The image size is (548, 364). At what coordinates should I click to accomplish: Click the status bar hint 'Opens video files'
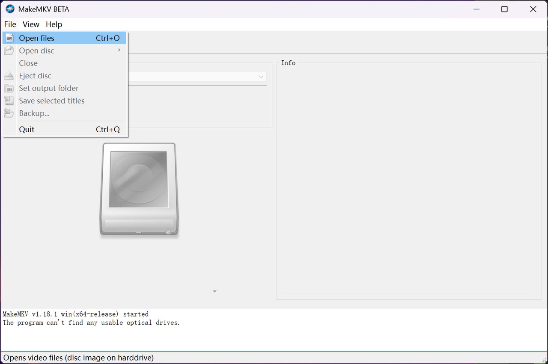tap(78, 358)
